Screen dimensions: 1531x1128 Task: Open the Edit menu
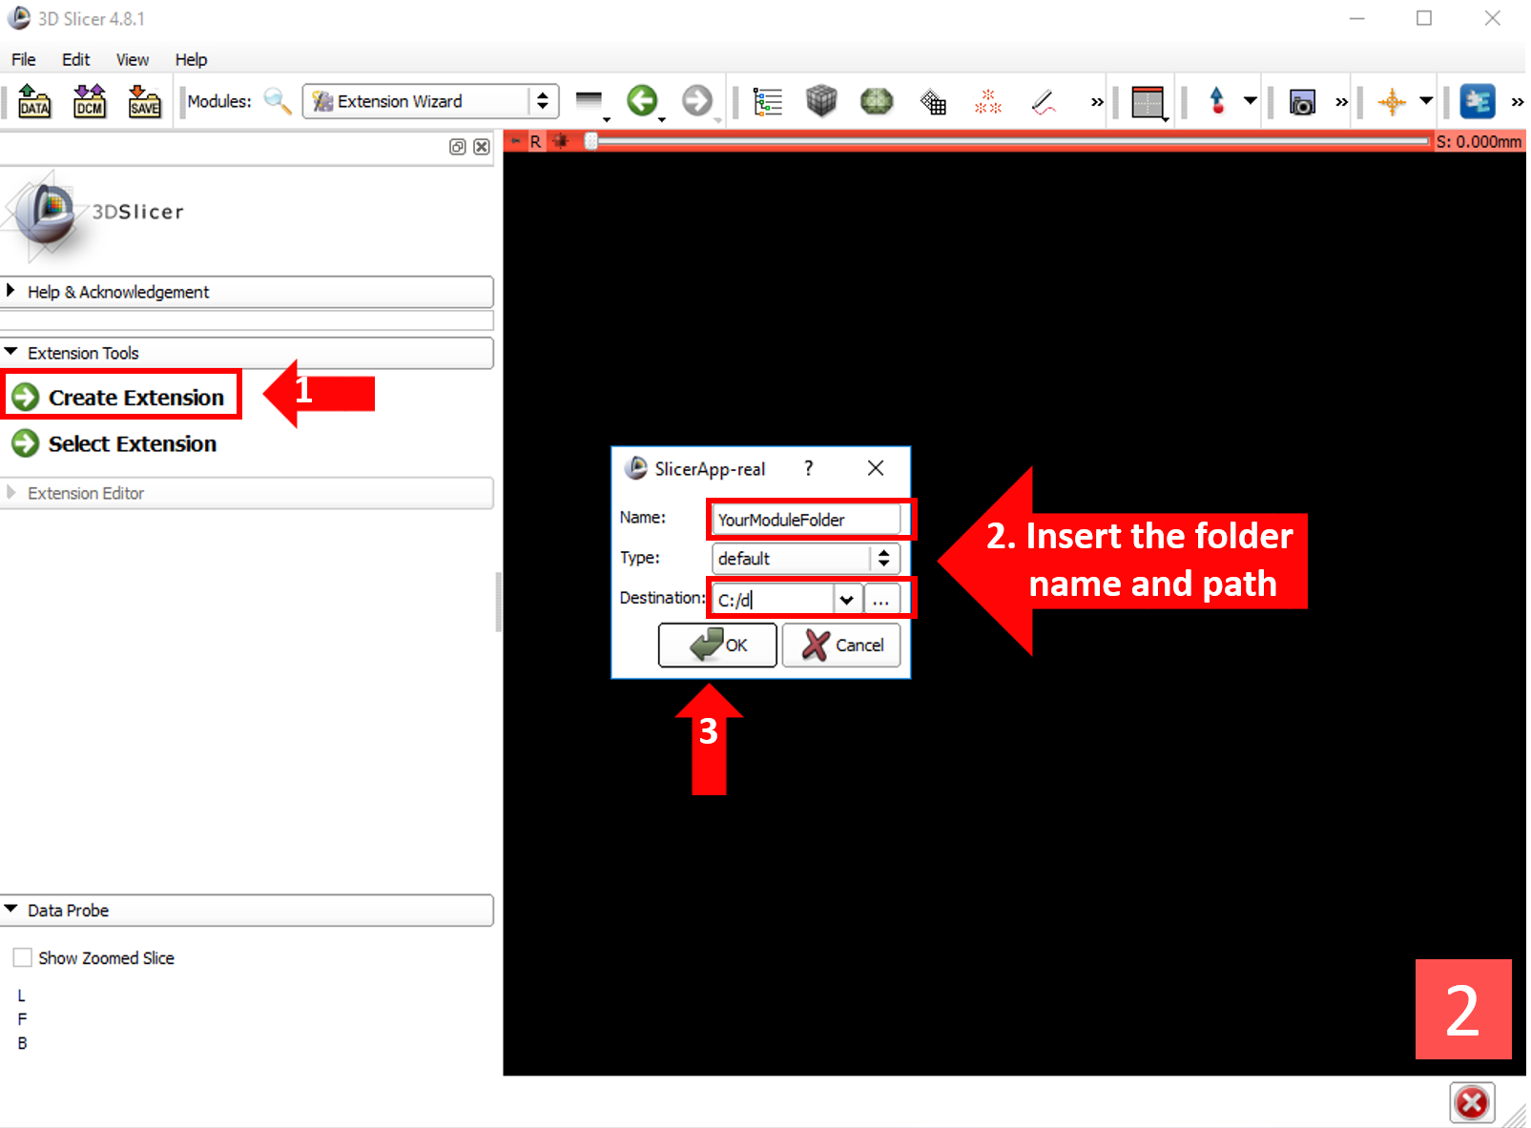76,59
